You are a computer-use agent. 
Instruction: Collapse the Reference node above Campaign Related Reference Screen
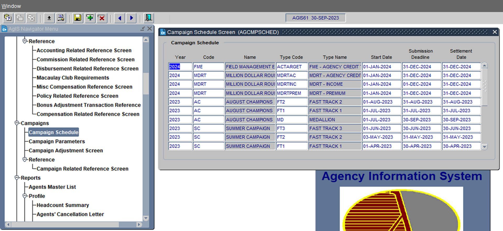25,159
